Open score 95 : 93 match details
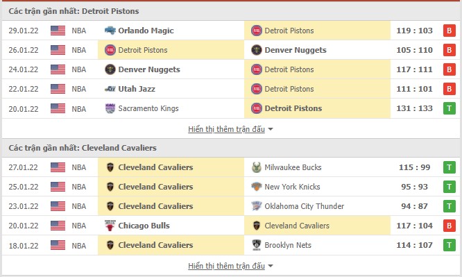 pos(414,187)
